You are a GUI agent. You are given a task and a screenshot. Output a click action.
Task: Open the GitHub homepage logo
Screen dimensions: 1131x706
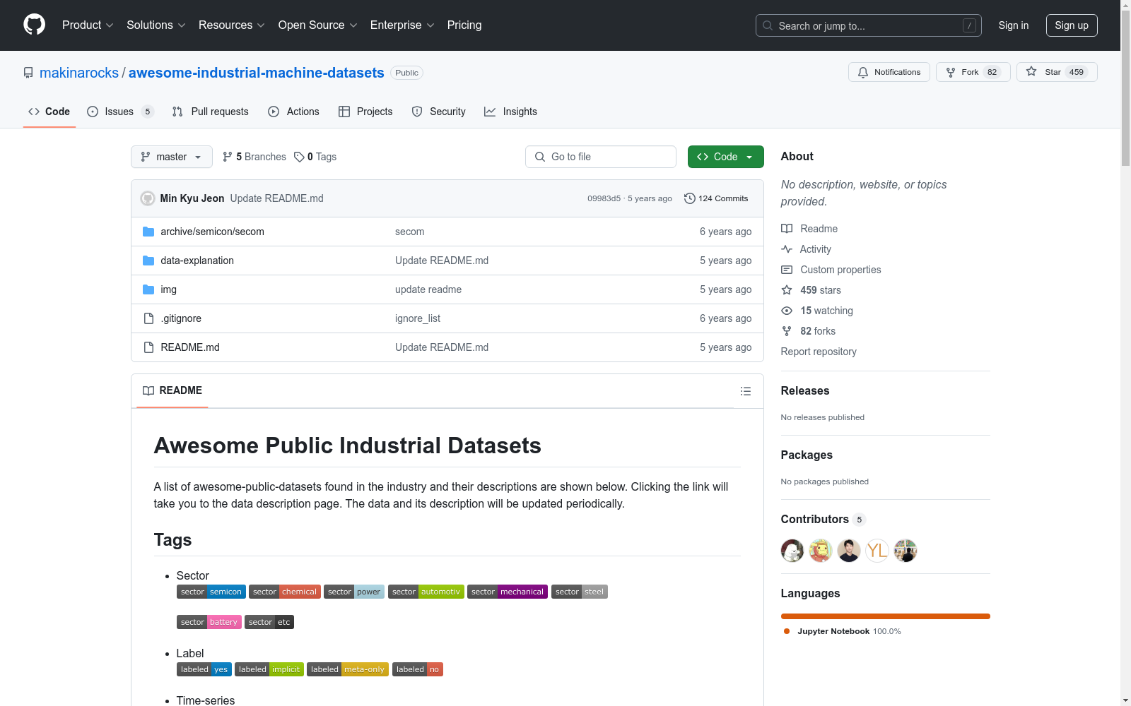34,25
